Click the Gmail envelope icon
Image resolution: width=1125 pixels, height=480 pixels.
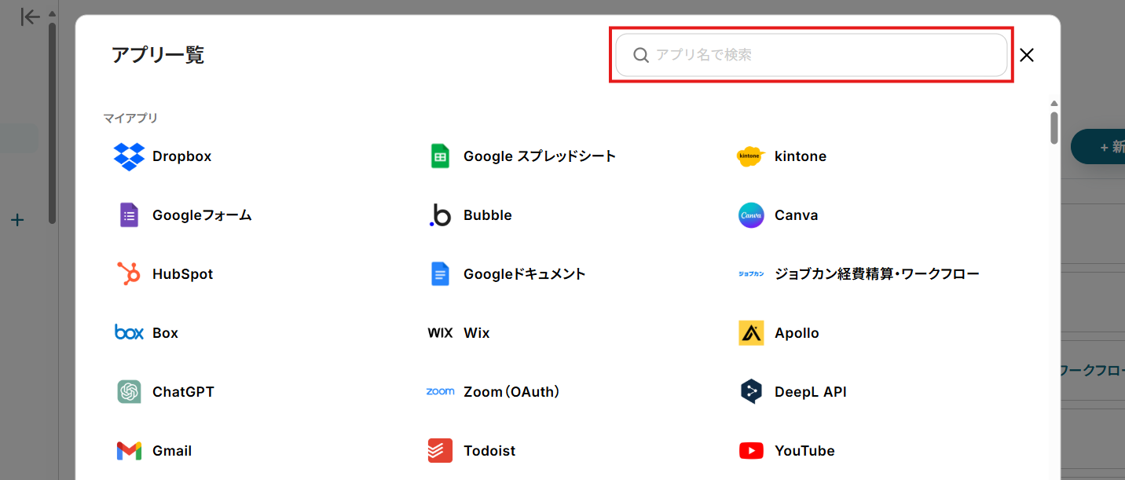coord(129,451)
